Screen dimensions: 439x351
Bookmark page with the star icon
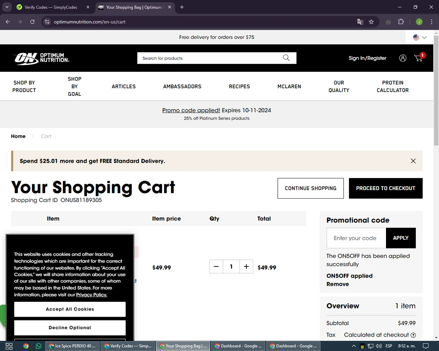(x=371, y=22)
